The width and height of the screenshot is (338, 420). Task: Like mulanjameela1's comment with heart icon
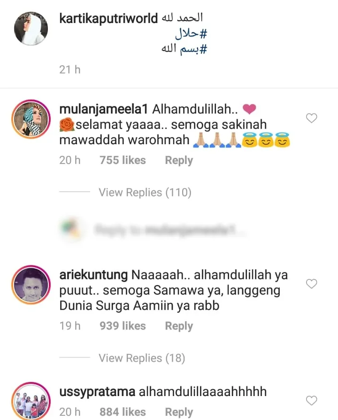(312, 118)
